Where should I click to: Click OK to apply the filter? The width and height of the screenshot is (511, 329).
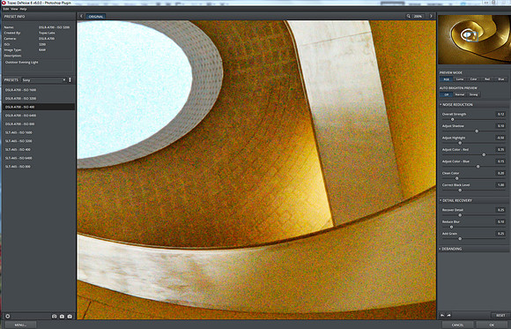pos(492,325)
